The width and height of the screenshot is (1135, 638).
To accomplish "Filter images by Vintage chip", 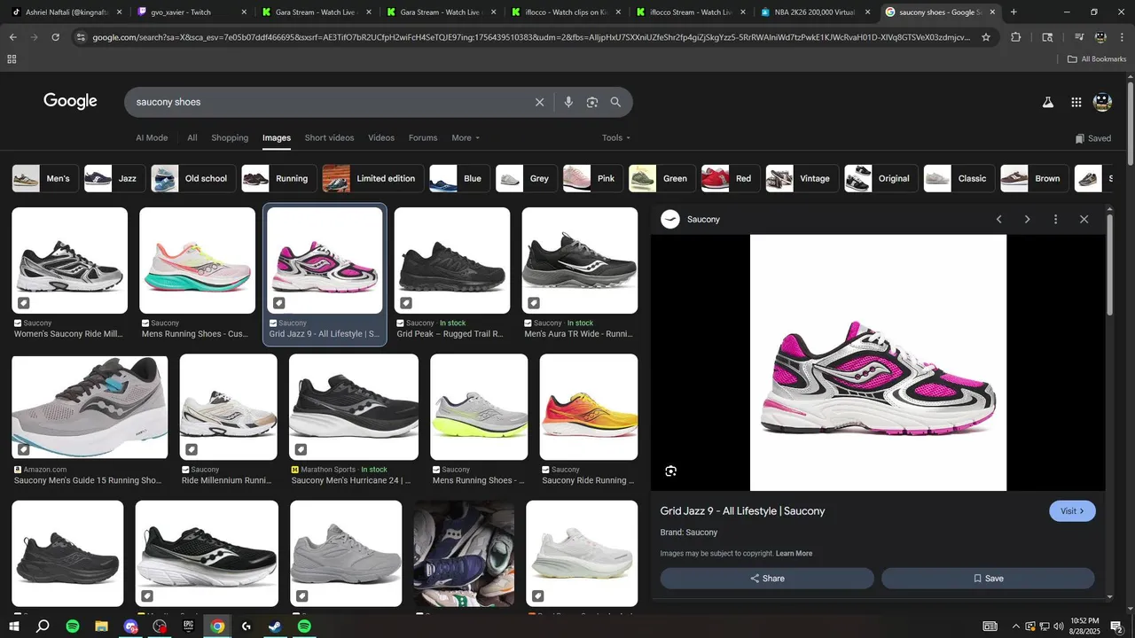I will point(802,178).
